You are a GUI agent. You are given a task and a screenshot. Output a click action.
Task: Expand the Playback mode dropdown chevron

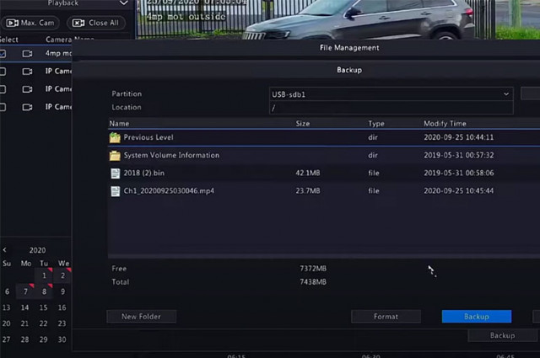pos(124,3)
